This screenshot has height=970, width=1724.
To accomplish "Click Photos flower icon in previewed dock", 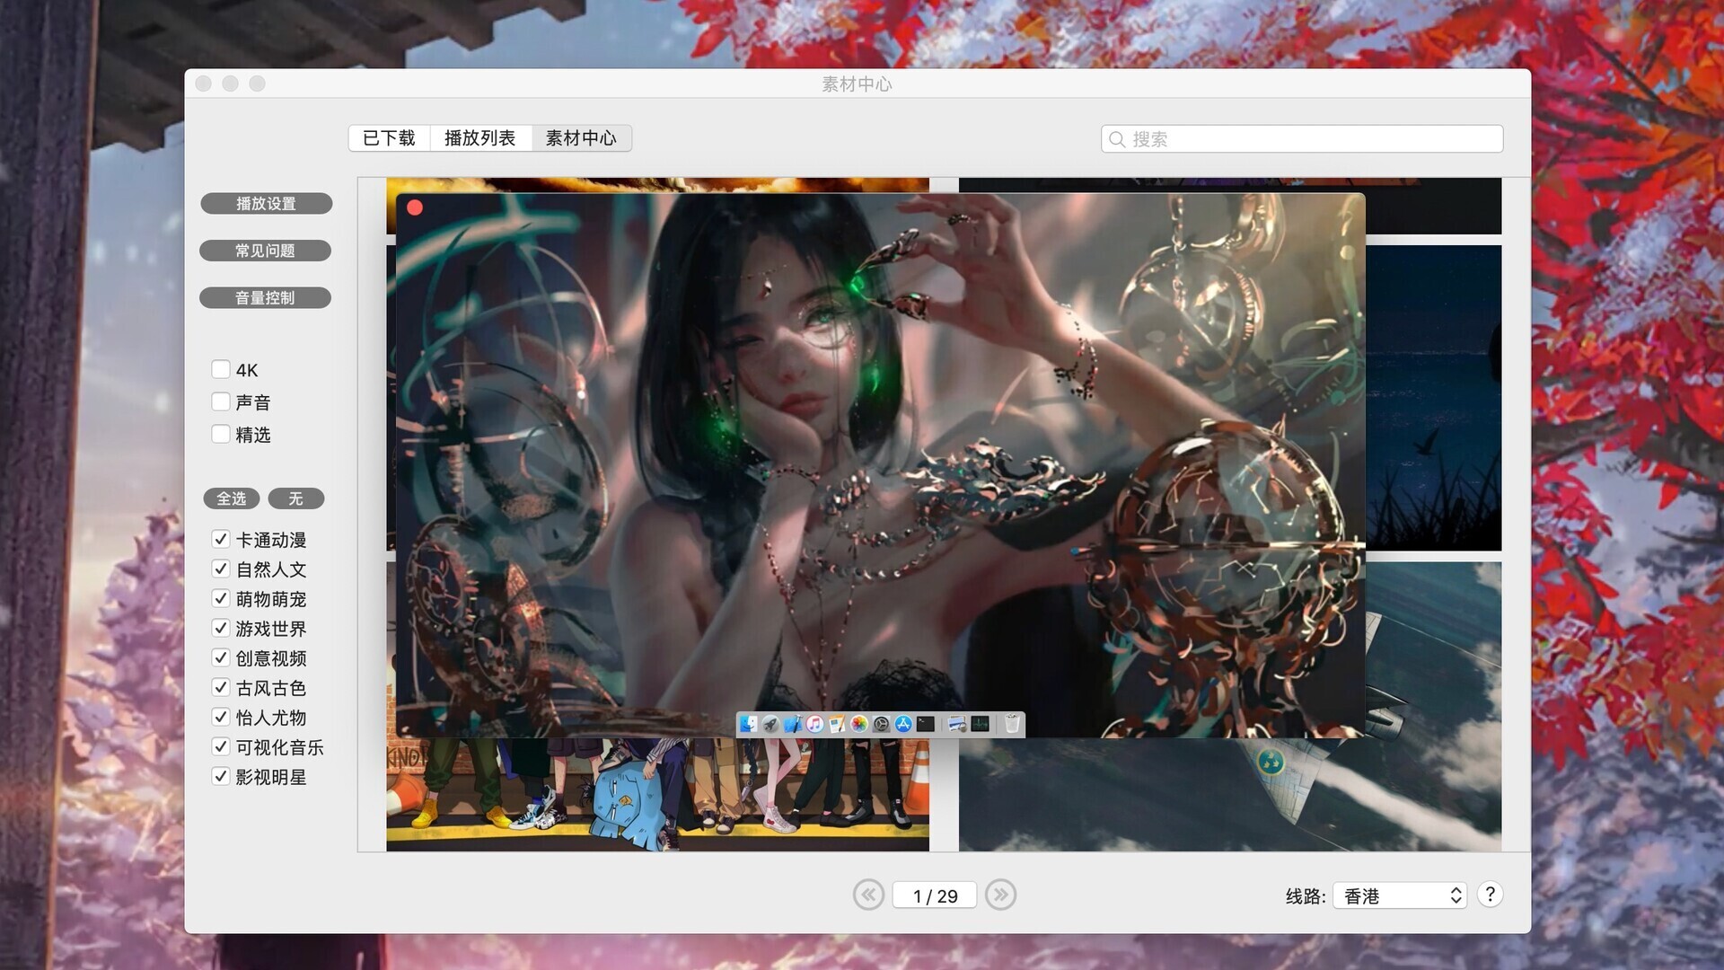I will pos(859,724).
